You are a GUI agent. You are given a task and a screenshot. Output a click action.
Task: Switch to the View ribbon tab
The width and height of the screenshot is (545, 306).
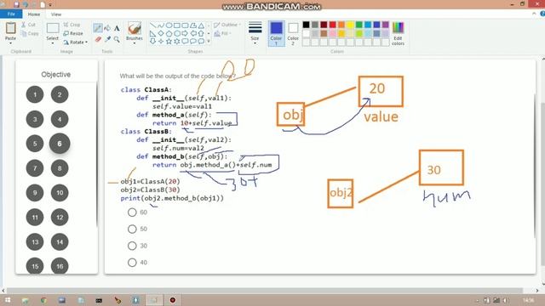pos(56,14)
